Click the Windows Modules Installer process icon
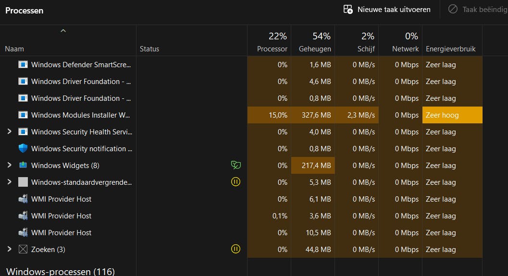This screenshot has height=276, width=508. (x=23, y=115)
